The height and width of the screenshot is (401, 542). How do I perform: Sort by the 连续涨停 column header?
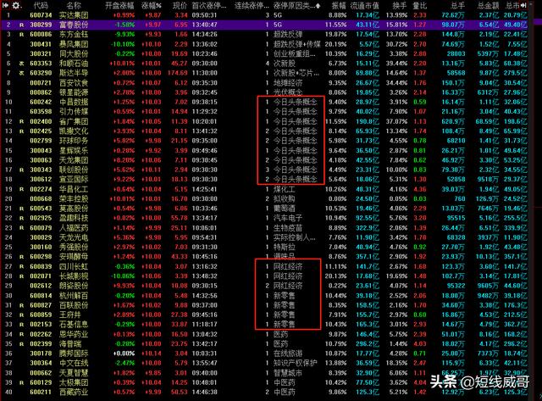[252, 6]
